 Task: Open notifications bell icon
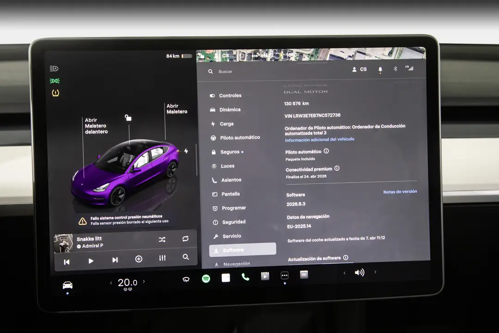tap(380, 69)
